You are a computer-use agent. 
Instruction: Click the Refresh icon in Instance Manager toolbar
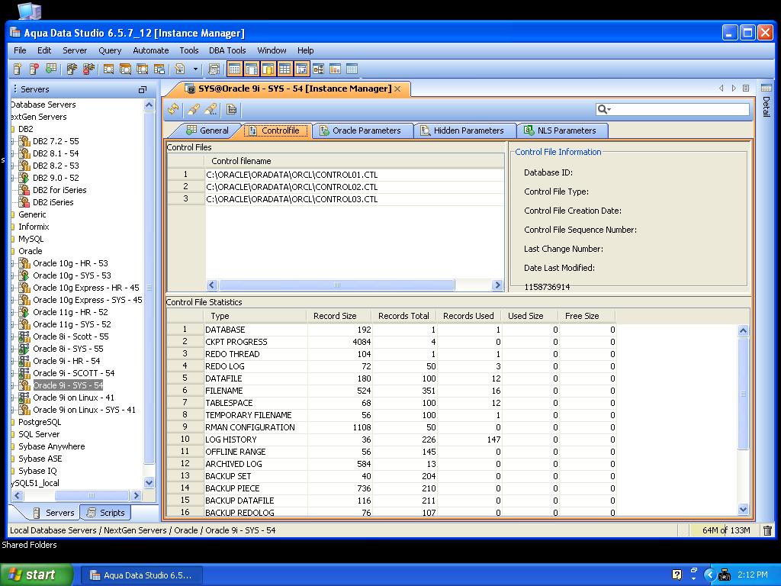[x=173, y=108]
